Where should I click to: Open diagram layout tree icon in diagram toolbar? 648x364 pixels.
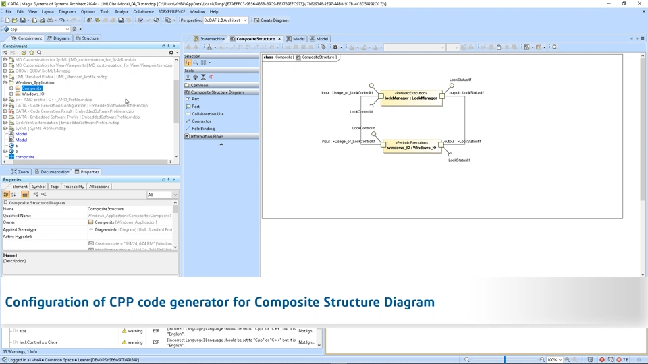[x=209, y=47]
